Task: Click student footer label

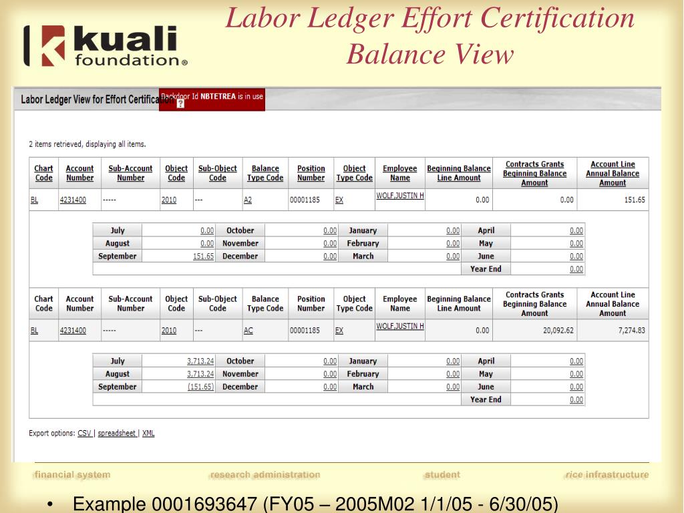Action: tap(442, 475)
